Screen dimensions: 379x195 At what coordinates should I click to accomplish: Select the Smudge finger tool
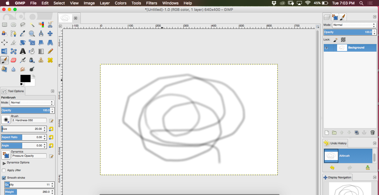point(23,69)
